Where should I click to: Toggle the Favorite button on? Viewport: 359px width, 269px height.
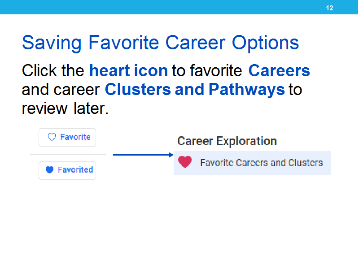point(67,137)
